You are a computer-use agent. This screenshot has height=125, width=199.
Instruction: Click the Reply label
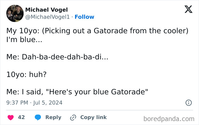pos(53,117)
